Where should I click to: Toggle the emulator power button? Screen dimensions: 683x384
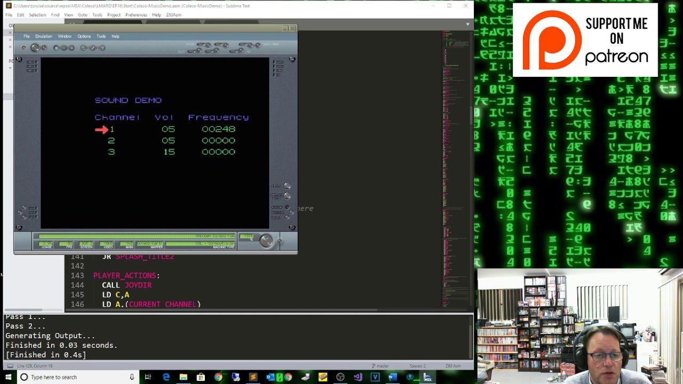tap(34, 47)
